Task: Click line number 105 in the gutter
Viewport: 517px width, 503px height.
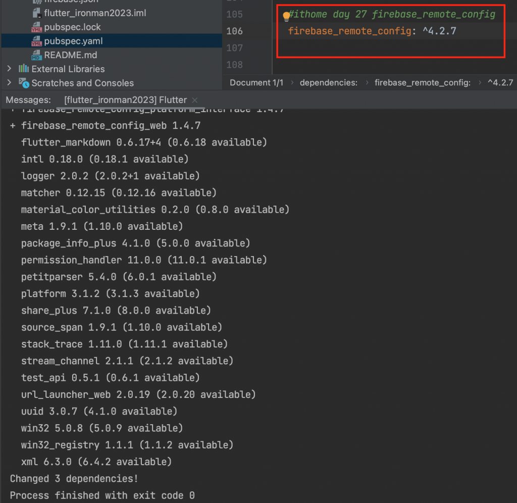Action: click(234, 14)
